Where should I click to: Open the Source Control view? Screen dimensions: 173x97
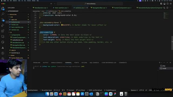pyautogui.click(x=3, y=20)
